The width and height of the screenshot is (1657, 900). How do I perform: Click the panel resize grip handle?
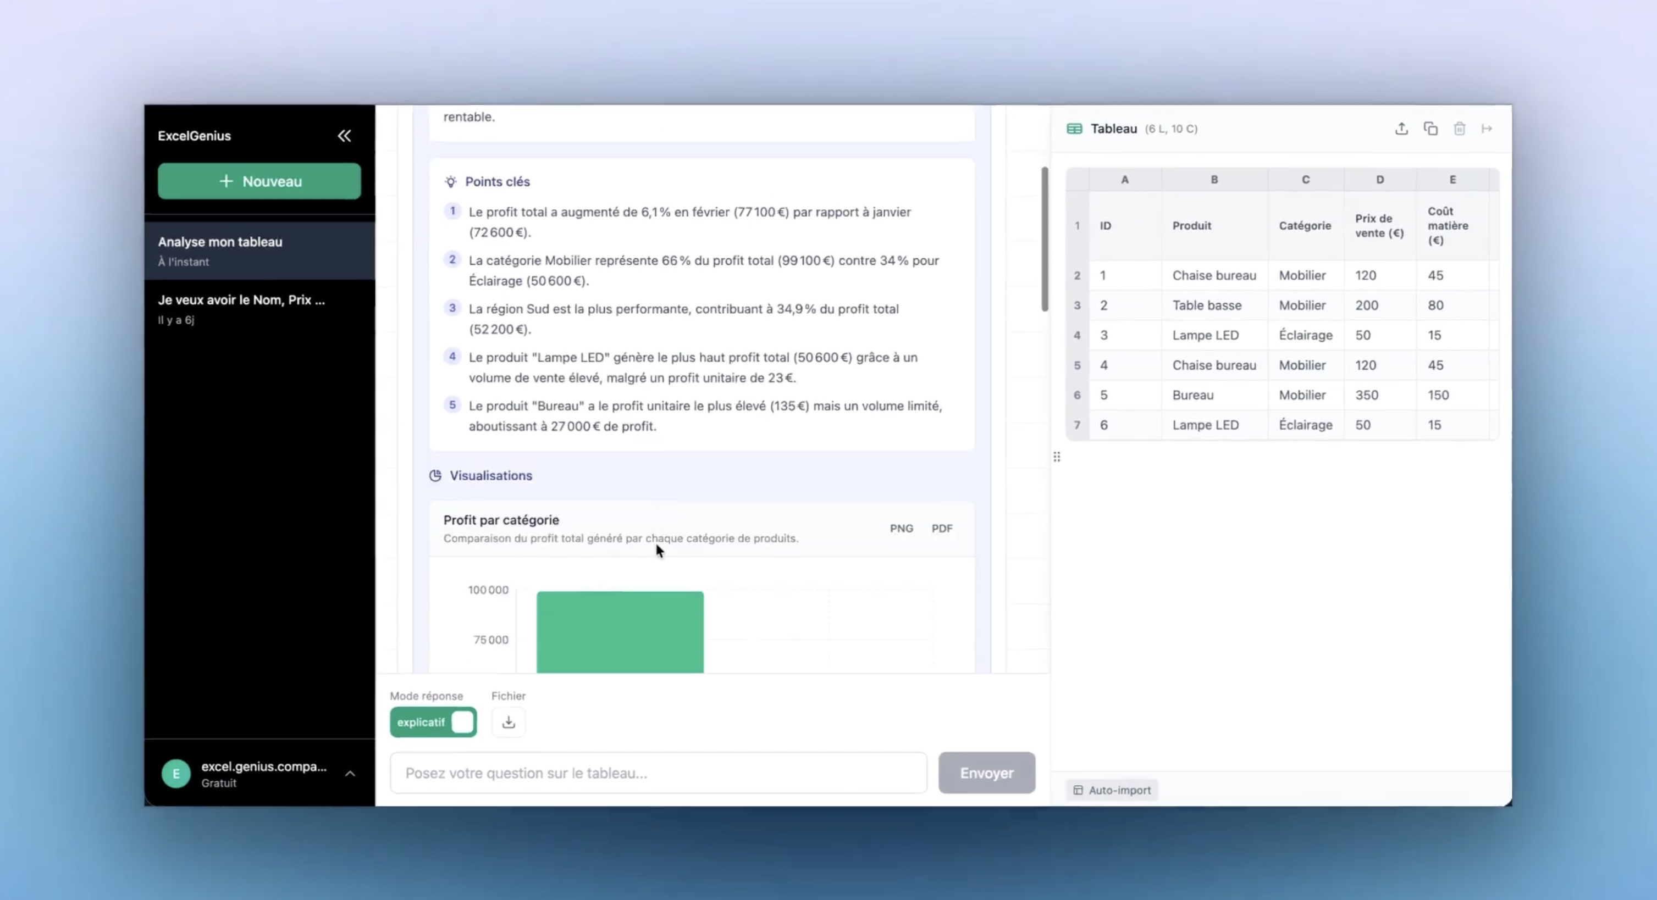(x=1057, y=457)
